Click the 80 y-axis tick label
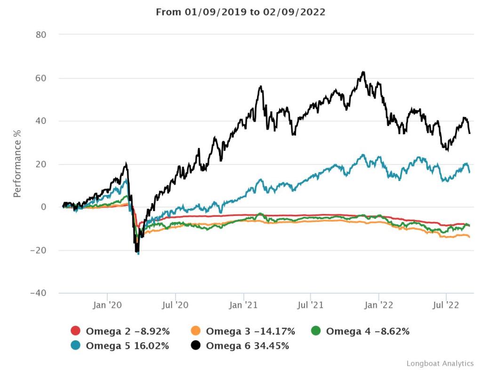The width and height of the screenshot is (482, 370). pyautogui.click(x=40, y=34)
